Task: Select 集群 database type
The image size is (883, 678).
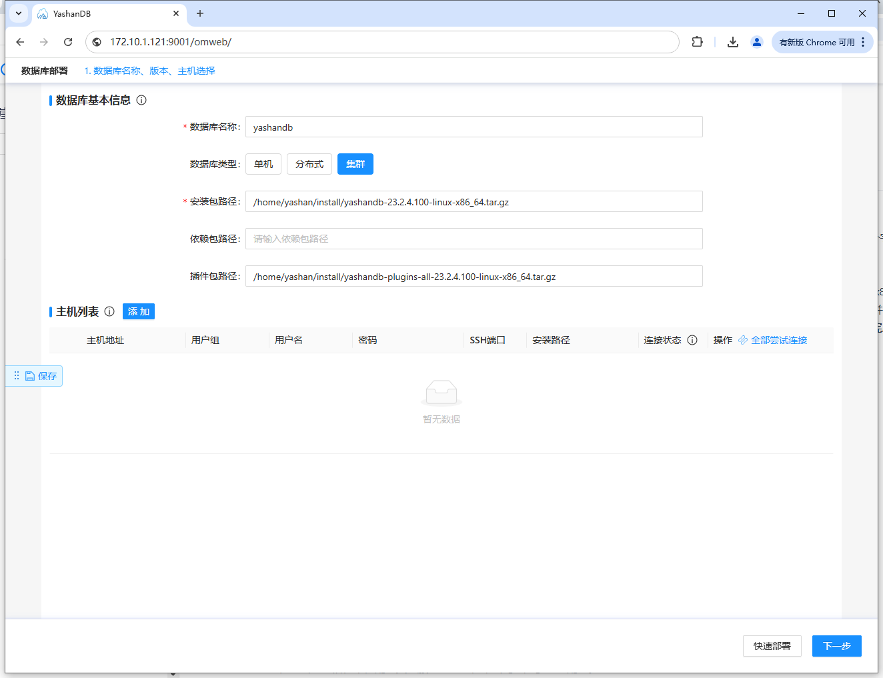Action: (355, 164)
